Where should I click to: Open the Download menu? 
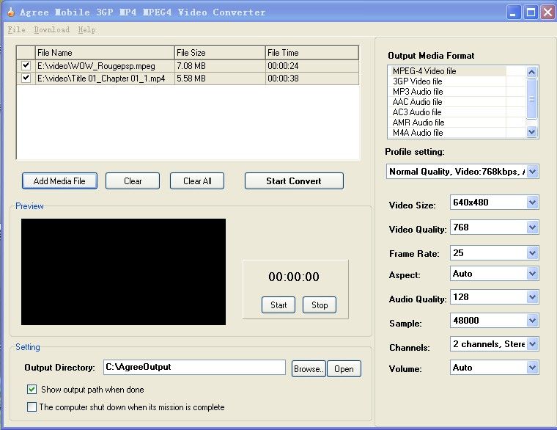point(52,29)
